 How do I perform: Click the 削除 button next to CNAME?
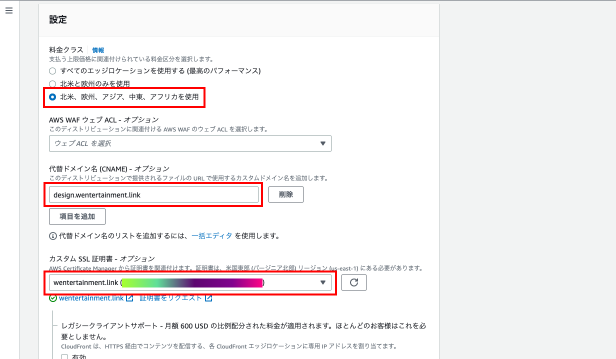click(x=286, y=194)
